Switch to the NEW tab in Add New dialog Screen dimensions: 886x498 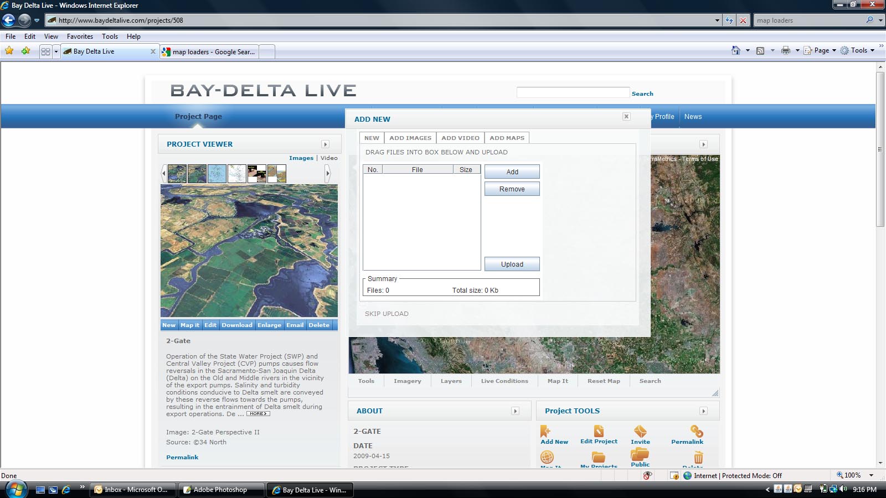click(x=372, y=138)
